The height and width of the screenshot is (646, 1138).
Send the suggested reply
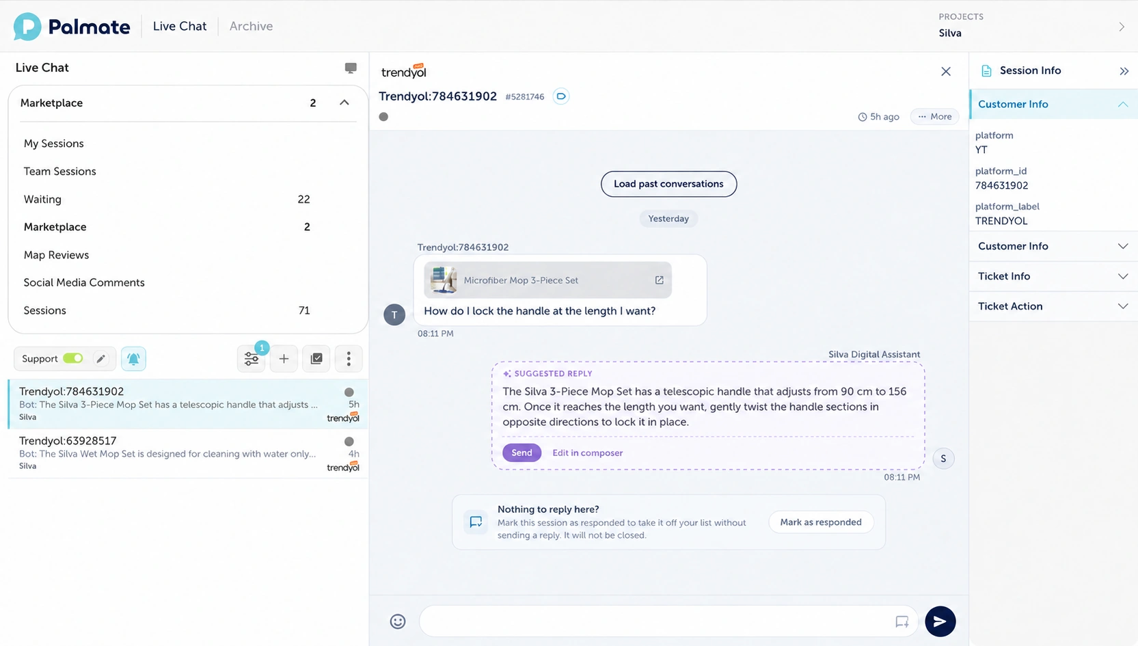tap(521, 453)
